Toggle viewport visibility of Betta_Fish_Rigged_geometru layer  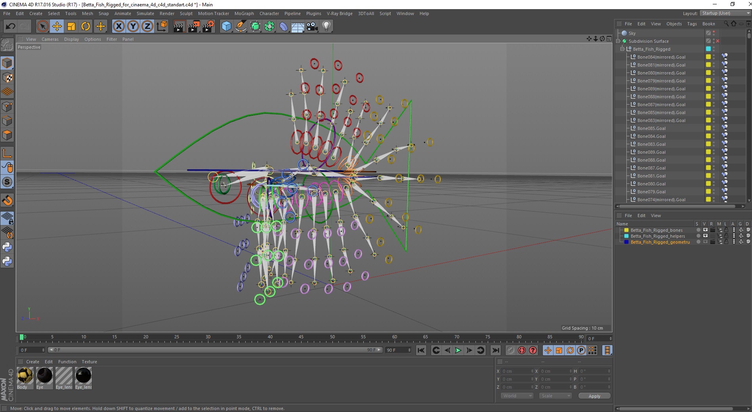pyautogui.click(x=705, y=242)
